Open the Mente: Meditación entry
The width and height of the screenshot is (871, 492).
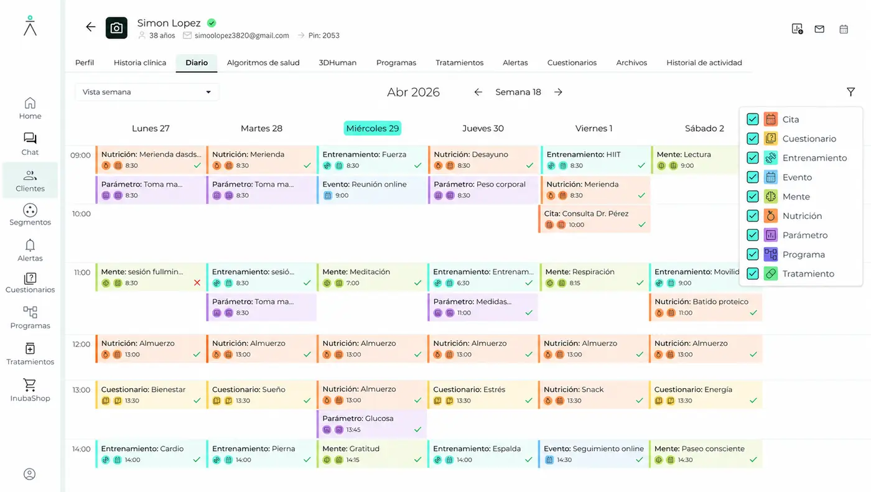pos(372,277)
